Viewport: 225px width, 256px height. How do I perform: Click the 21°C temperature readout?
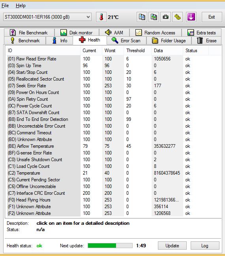pyautogui.click(x=113, y=17)
